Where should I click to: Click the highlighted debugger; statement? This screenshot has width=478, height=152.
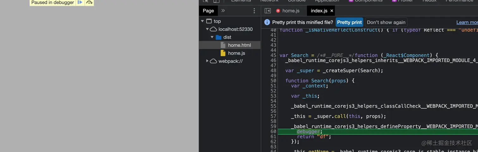pyautogui.click(x=309, y=131)
